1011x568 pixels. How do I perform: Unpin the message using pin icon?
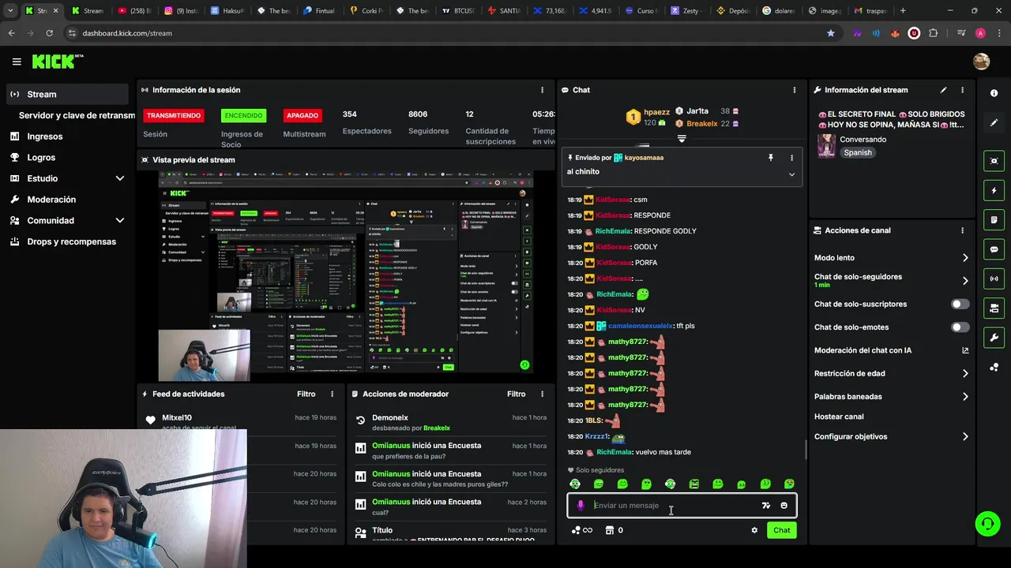pyautogui.click(x=771, y=158)
